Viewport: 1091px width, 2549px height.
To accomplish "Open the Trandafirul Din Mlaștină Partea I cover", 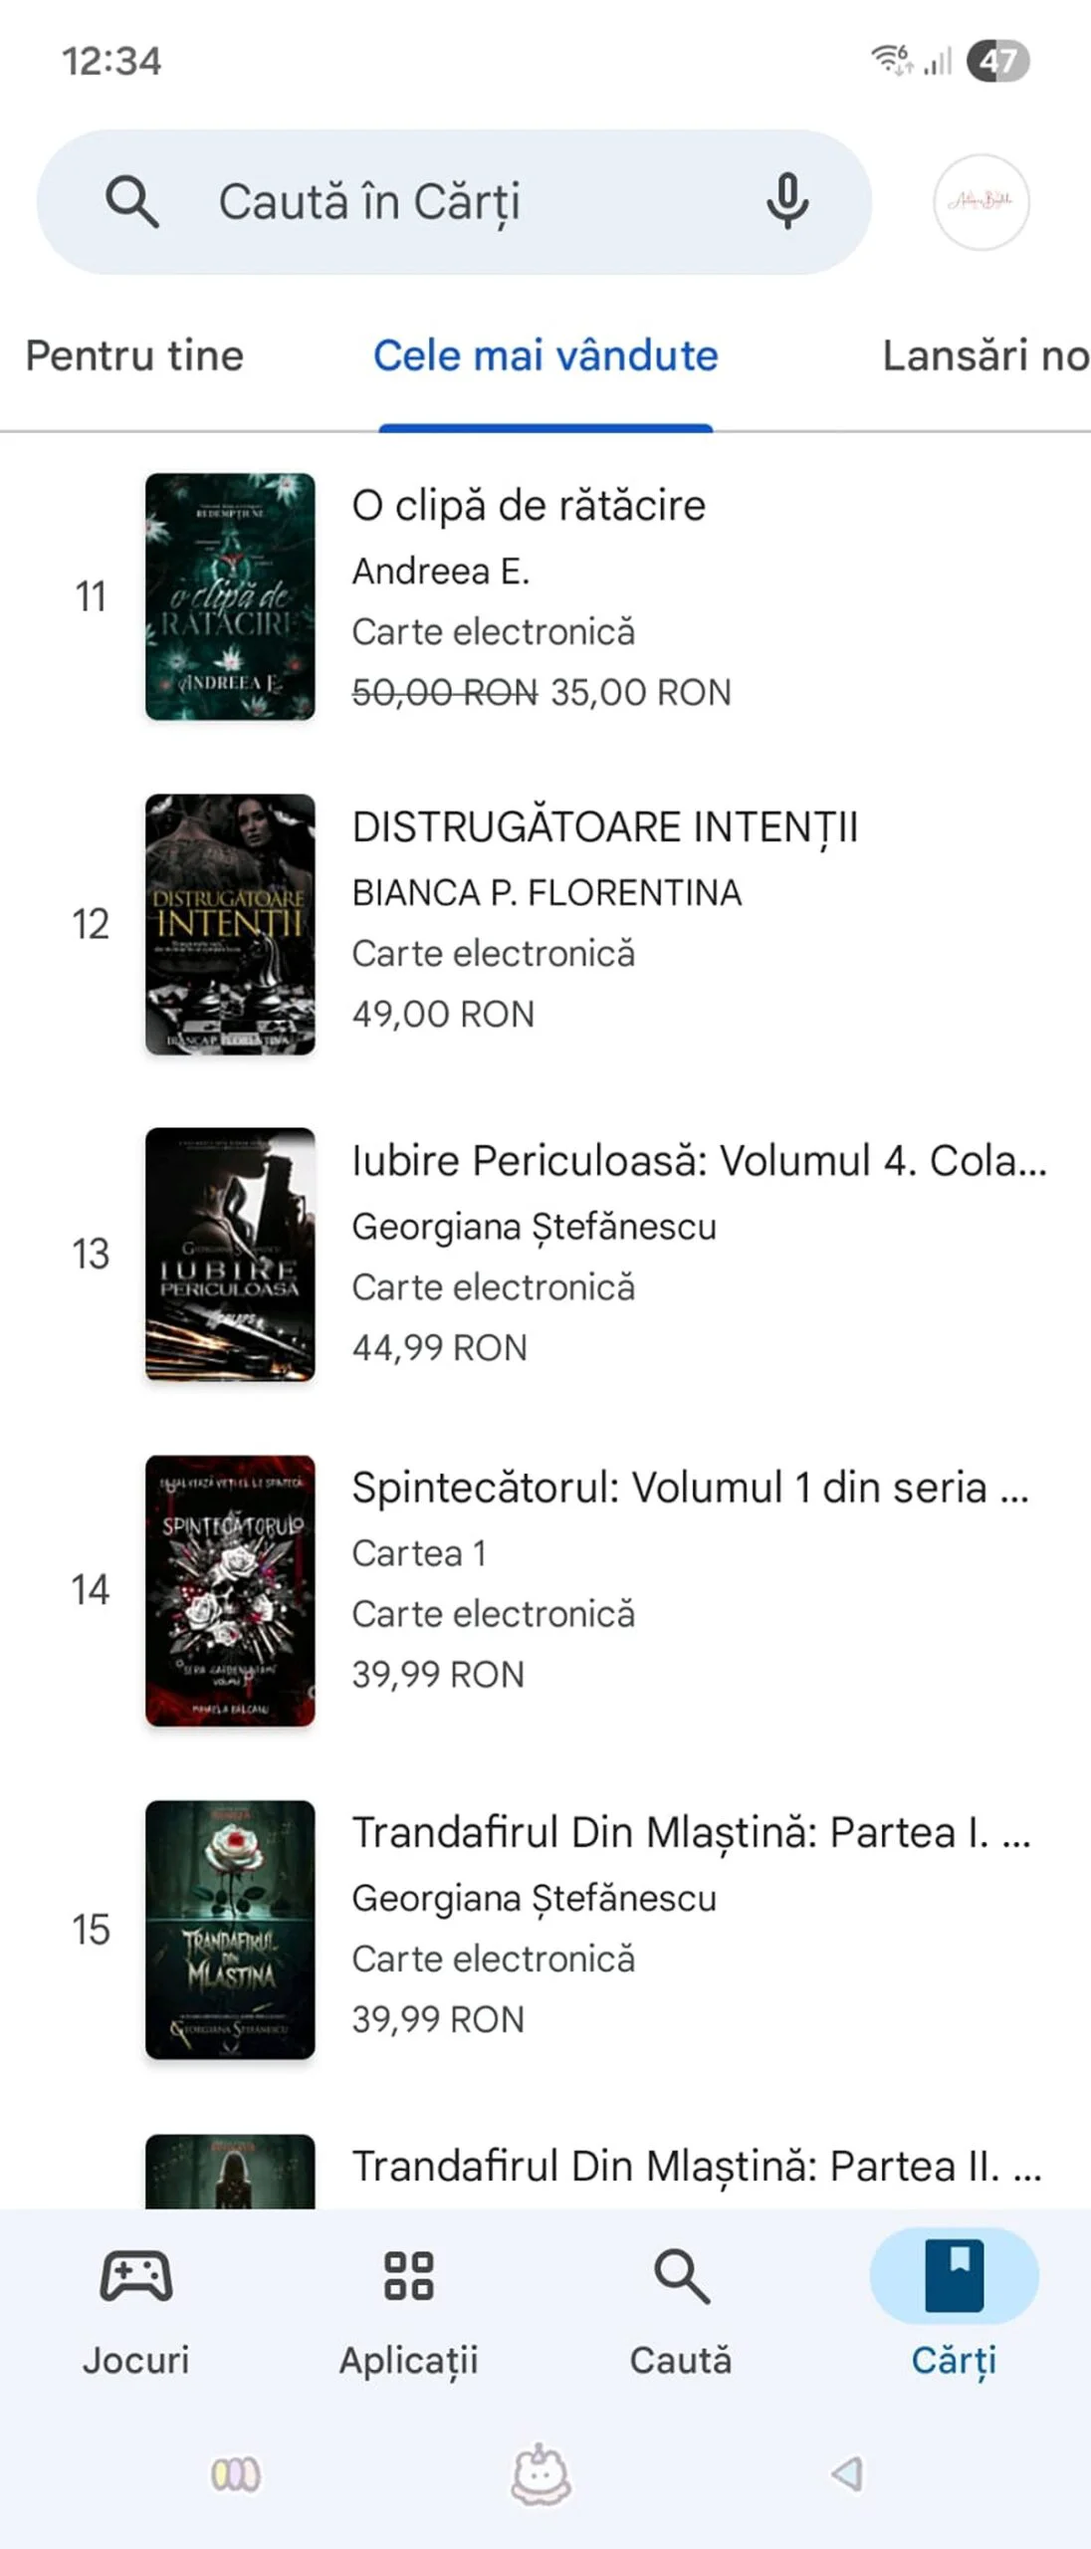I will 230,1930.
